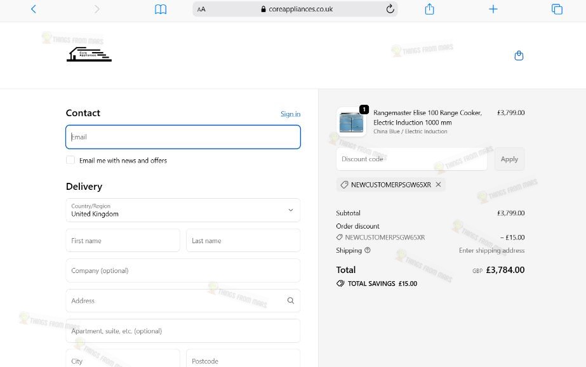Select the TOTAL SAVINGS £15.00 text
Viewport: 586px width, 367px height.
tap(382, 284)
